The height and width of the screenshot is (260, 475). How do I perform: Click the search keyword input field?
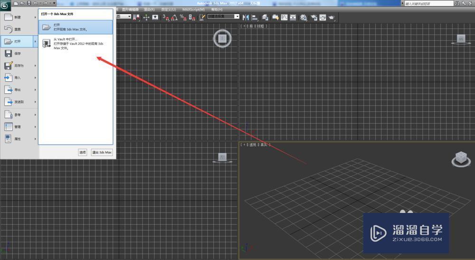point(428,3)
